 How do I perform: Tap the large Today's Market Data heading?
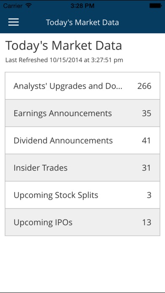(x=64, y=45)
